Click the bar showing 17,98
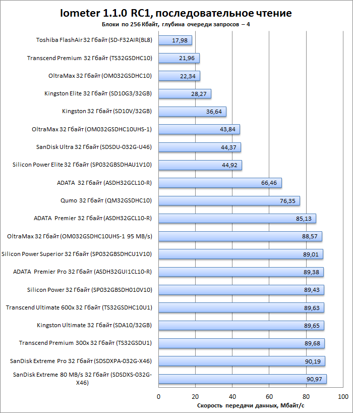The height and width of the screenshot is (413, 353). pos(175,40)
